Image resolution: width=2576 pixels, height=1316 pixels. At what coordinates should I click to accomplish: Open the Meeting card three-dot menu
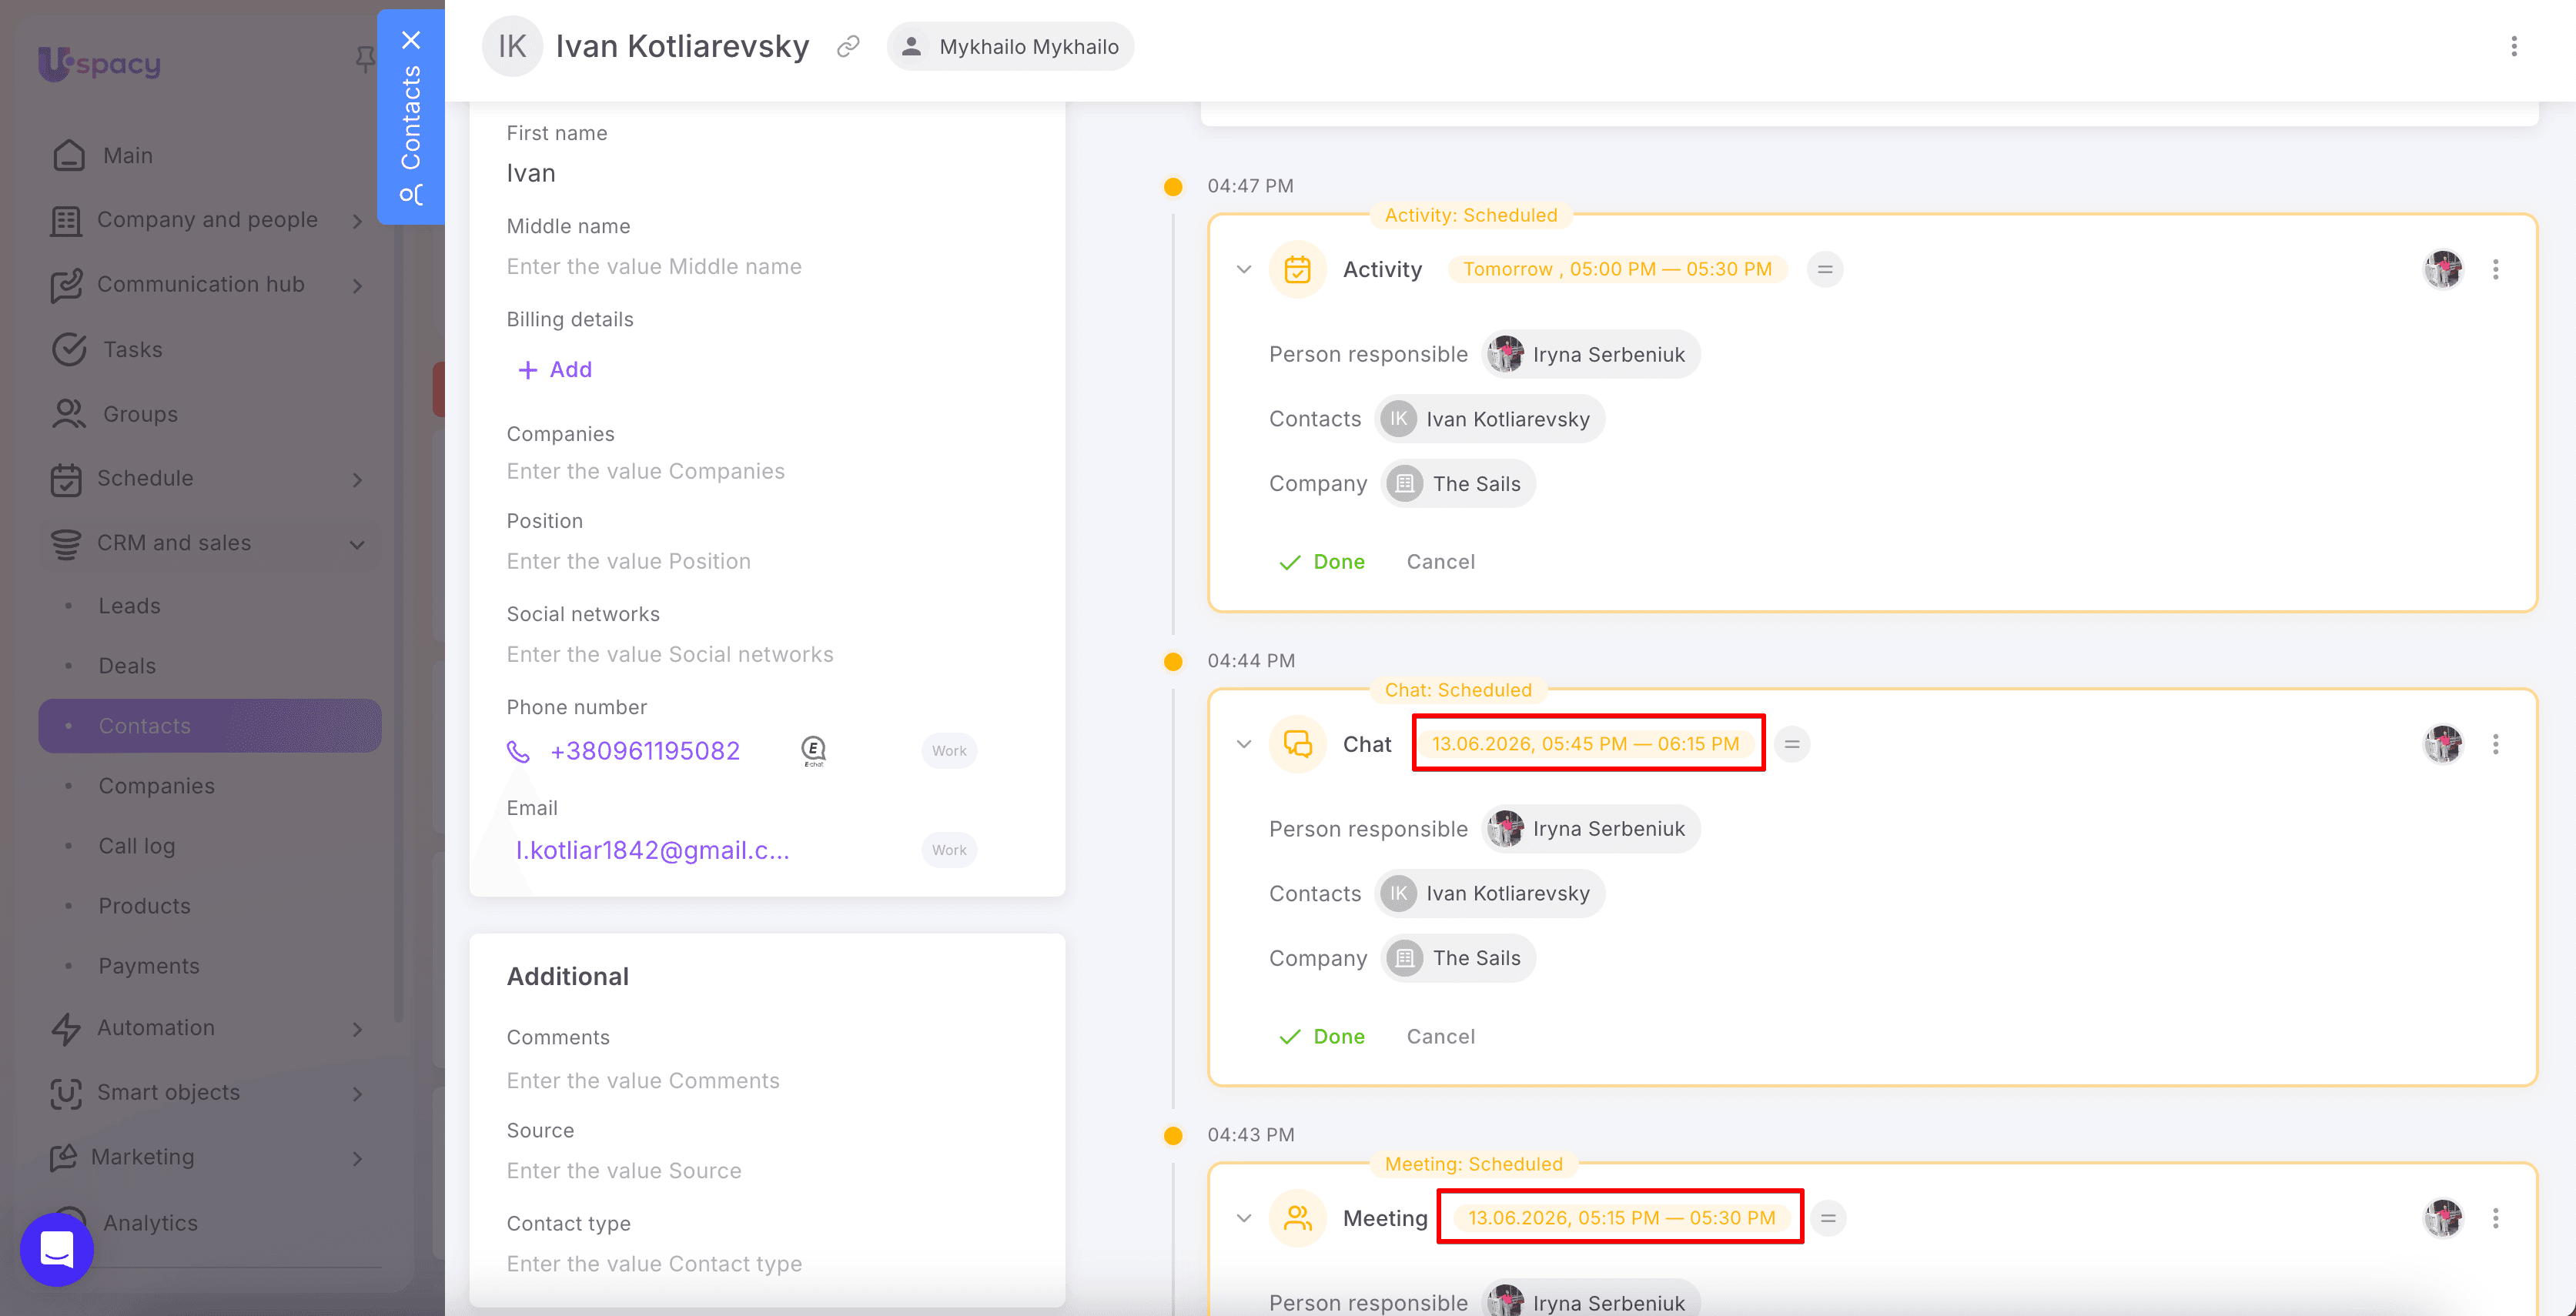2496,1218
